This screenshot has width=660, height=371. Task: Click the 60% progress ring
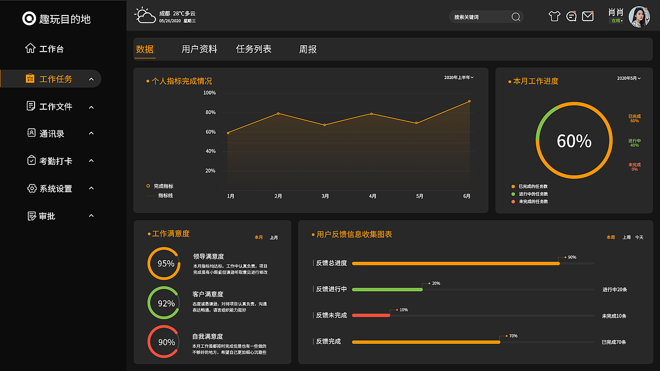tap(574, 140)
